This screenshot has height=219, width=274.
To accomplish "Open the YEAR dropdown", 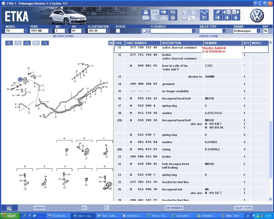I will (50, 31).
